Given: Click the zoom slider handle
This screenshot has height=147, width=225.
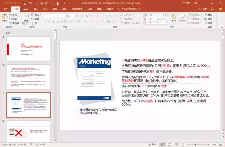Looking at the screenshot, I should pos(195,145).
